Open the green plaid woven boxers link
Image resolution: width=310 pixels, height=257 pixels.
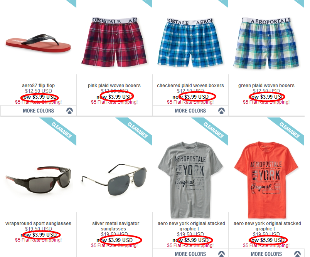pyautogui.click(x=266, y=86)
